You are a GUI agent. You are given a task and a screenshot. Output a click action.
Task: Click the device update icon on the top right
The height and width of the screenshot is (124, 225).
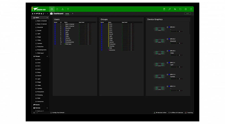[x=164, y=9]
